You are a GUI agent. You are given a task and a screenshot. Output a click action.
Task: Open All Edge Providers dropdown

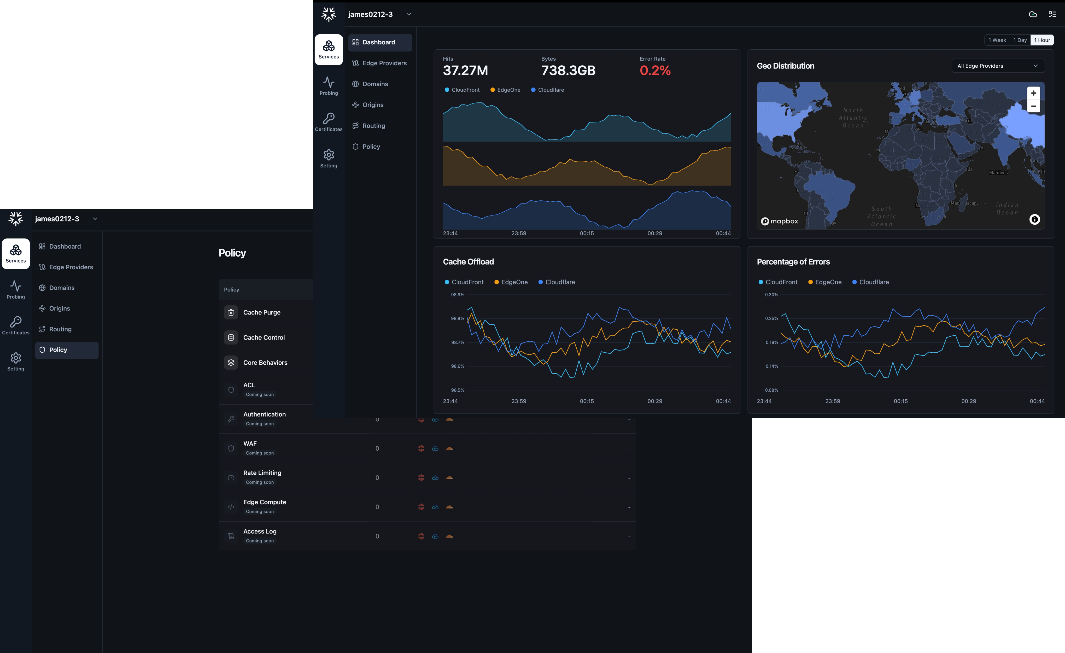click(x=998, y=66)
